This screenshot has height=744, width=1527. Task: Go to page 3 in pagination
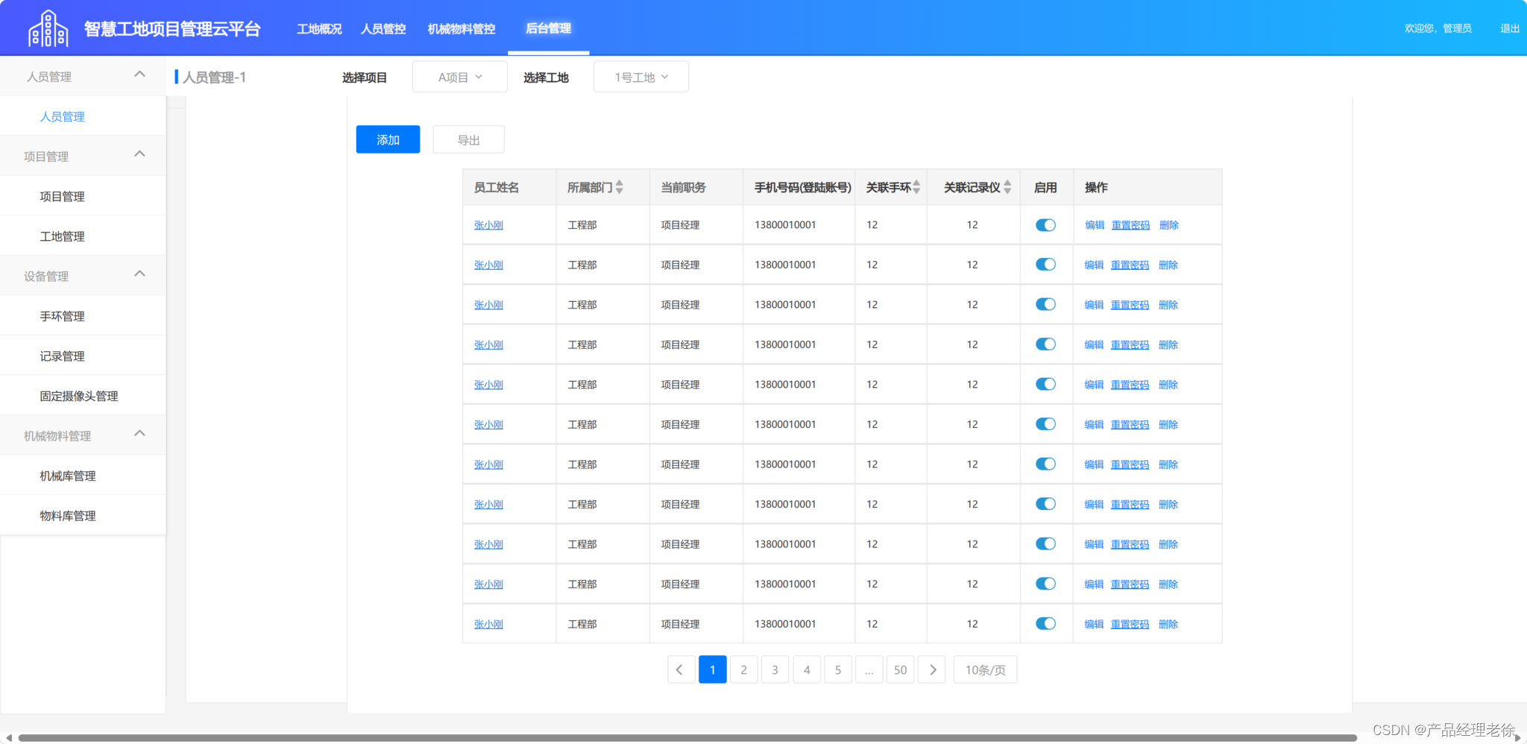775,669
